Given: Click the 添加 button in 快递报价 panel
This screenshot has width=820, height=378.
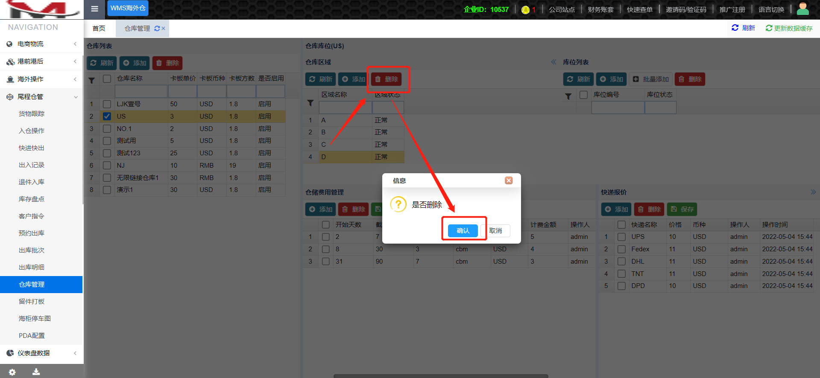Looking at the screenshot, I should coord(616,209).
